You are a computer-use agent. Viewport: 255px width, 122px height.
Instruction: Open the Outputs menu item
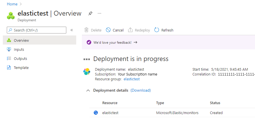point(20,58)
